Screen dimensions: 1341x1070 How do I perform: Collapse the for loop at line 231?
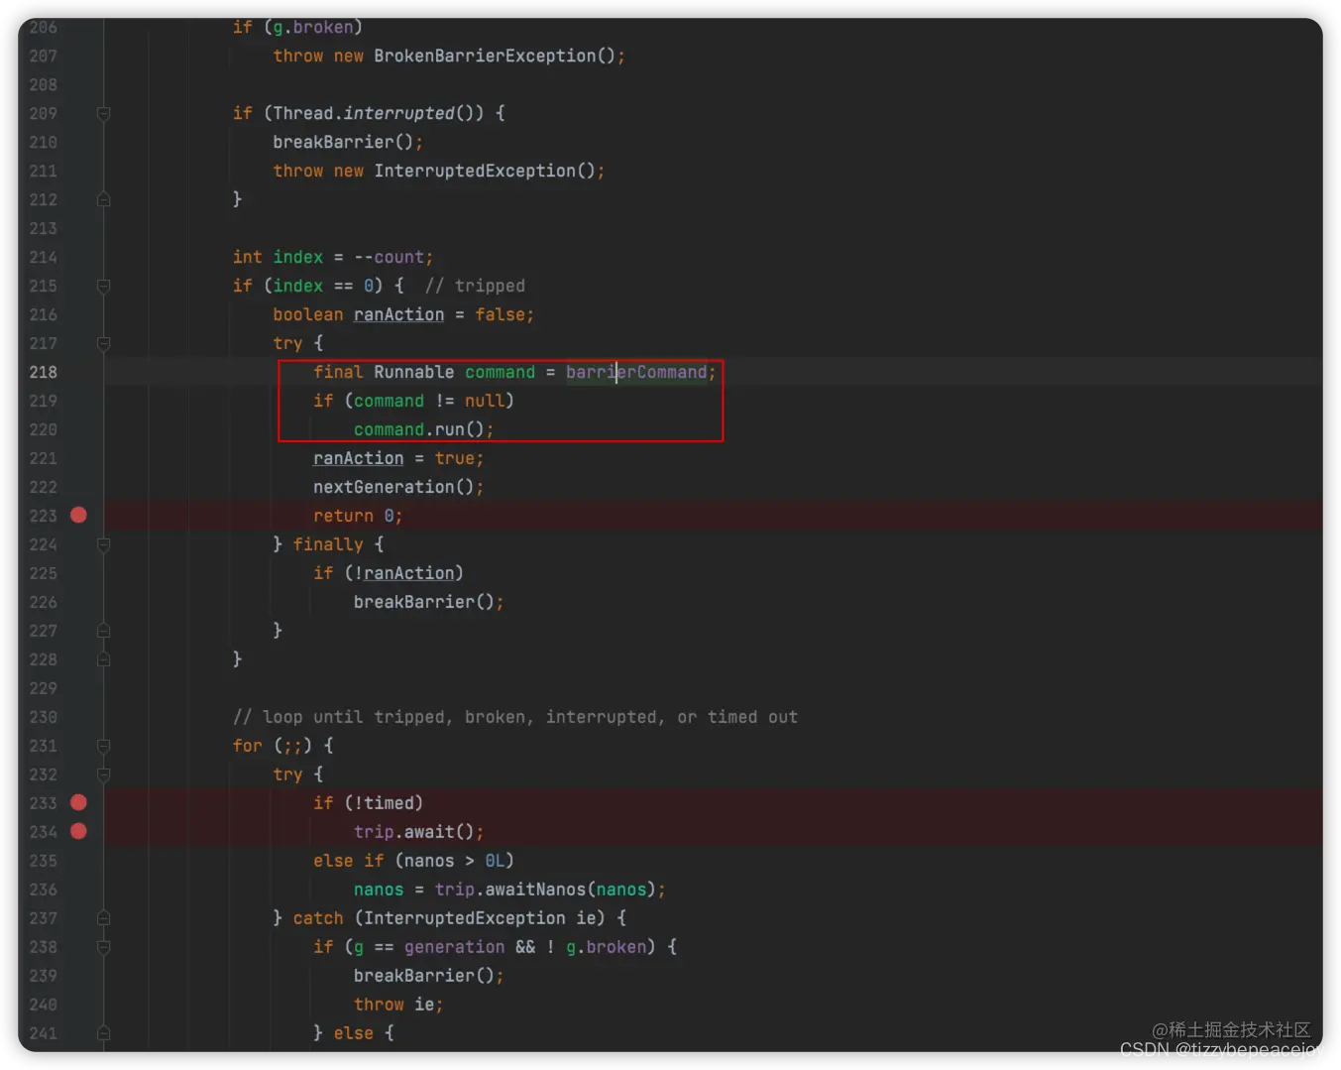tap(103, 746)
